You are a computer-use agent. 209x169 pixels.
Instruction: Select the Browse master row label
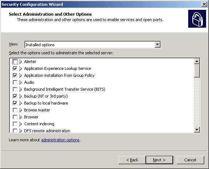point(37,110)
